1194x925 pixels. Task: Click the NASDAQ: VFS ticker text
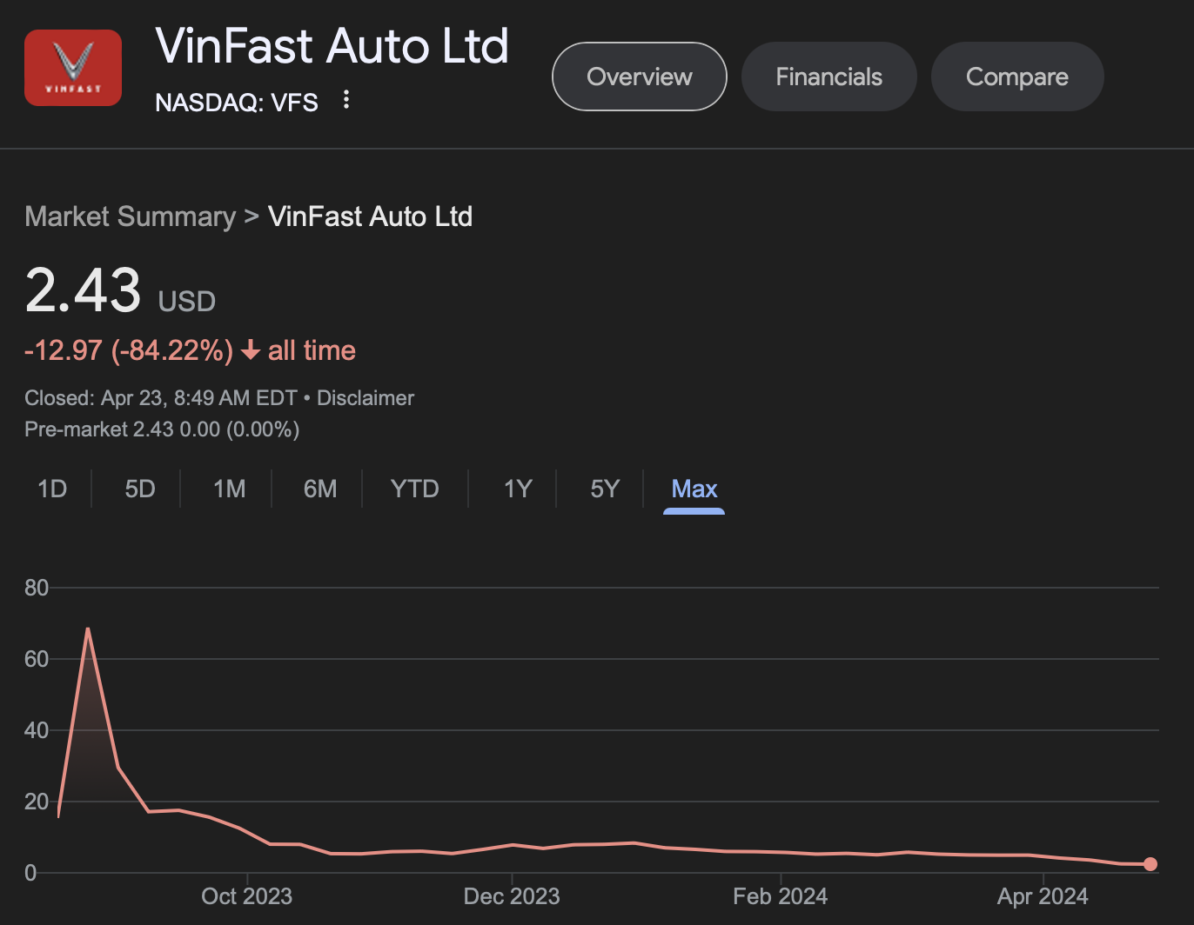(x=237, y=103)
